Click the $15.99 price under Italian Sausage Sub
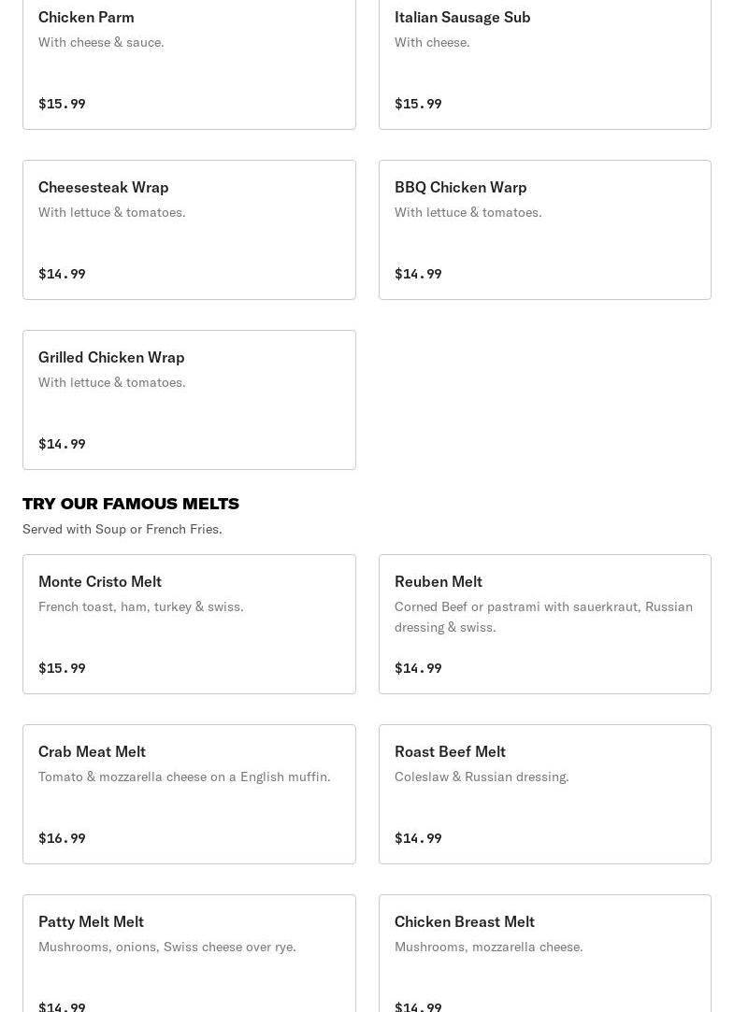734x1012 pixels. click(418, 104)
